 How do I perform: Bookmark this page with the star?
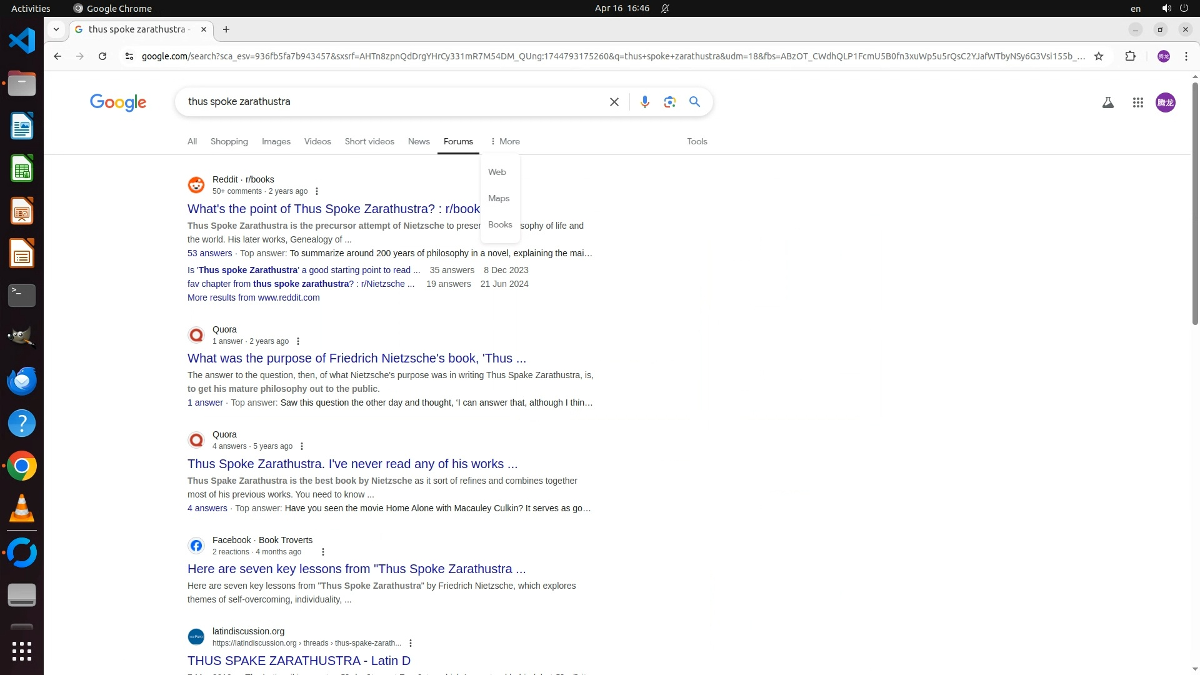pyautogui.click(x=1099, y=56)
